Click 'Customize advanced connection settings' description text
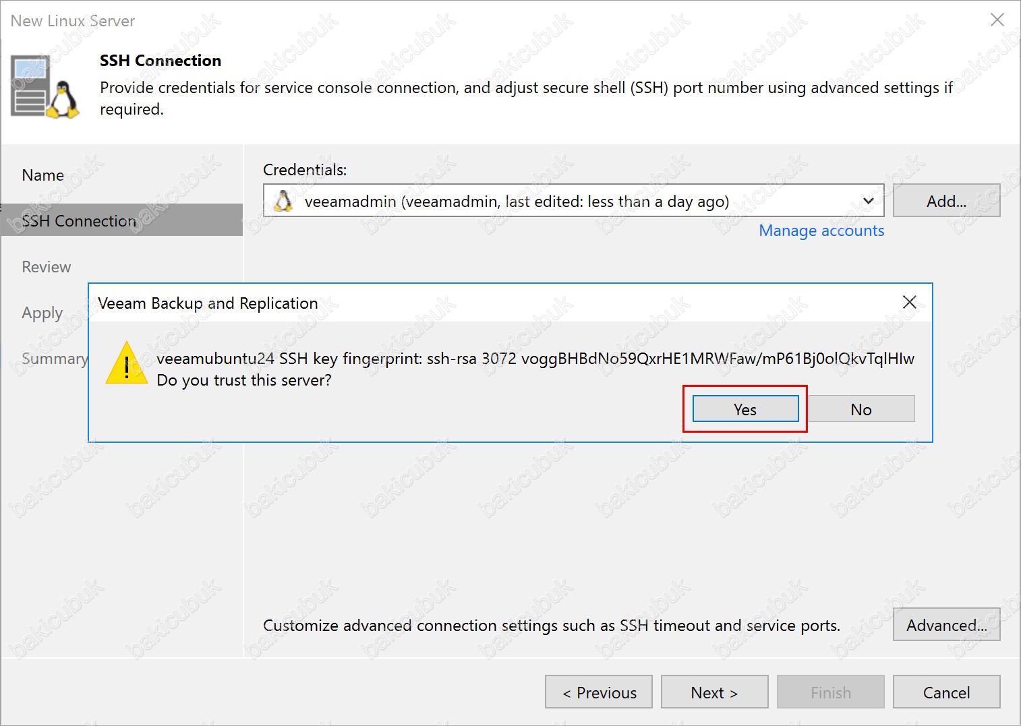Viewport: 1021px width, 726px height. [x=552, y=626]
